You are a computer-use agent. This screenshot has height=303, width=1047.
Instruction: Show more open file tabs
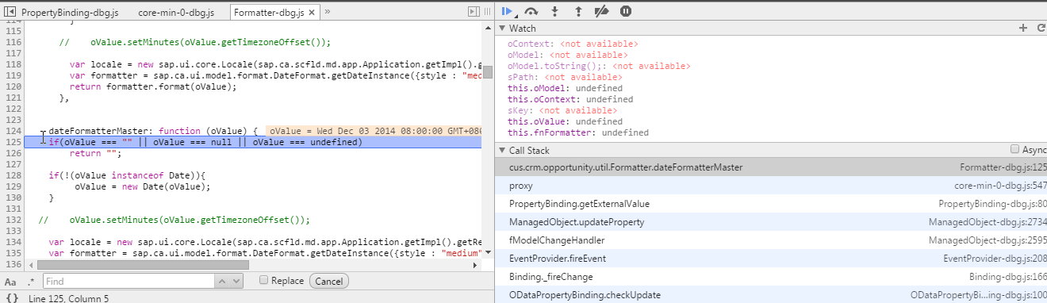[328, 12]
